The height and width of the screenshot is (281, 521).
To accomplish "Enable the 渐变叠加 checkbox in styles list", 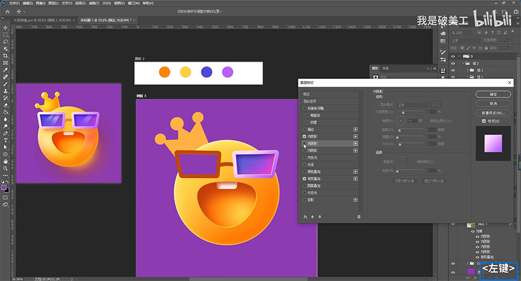I will pyautogui.click(x=305, y=179).
